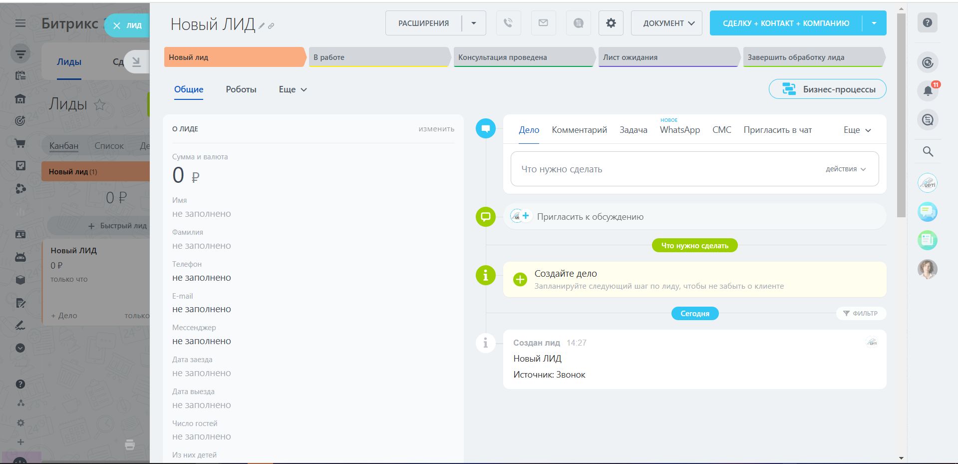This screenshot has width=958, height=464.
Task: Click the shopping cart sidebar icon
Action: [20, 143]
